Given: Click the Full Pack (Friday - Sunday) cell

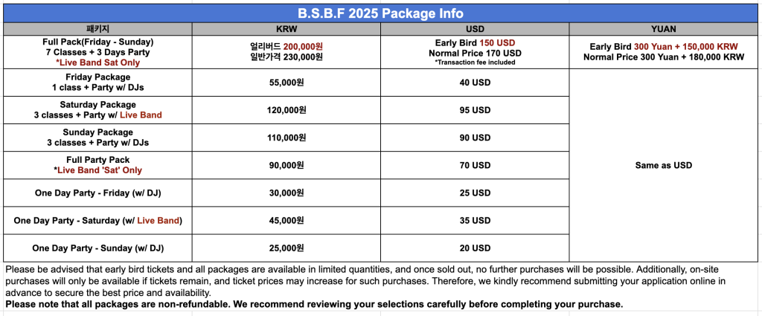Looking at the screenshot, I should 97,52.
